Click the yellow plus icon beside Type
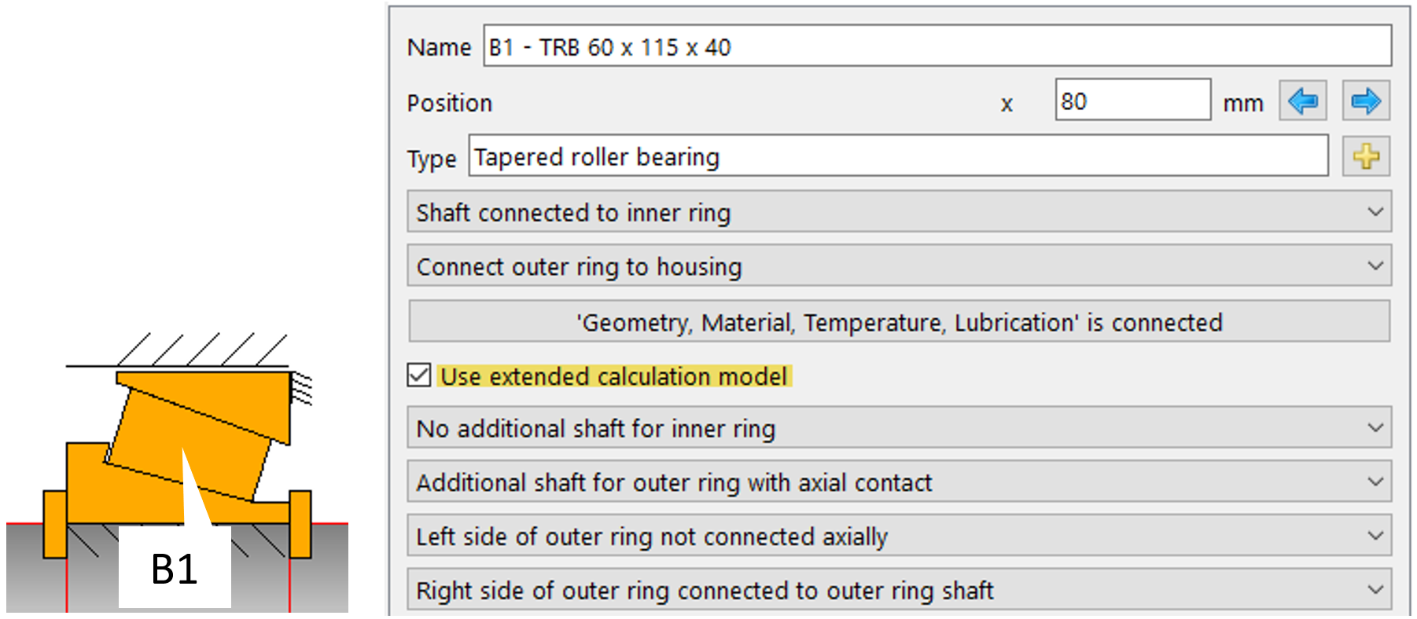The width and height of the screenshot is (1417, 619). [x=1366, y=156]
